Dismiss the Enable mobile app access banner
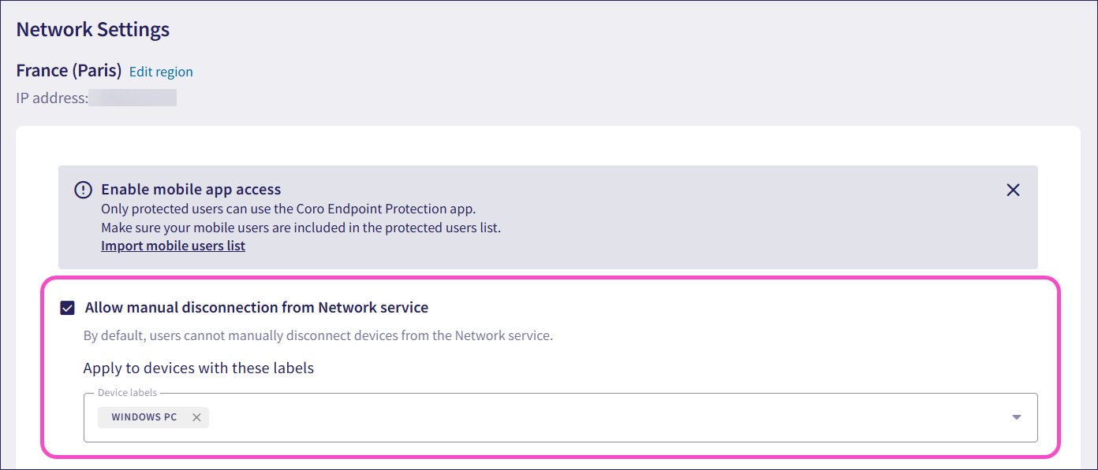This screenshot has height=470, width=1098. point(1013,190)
